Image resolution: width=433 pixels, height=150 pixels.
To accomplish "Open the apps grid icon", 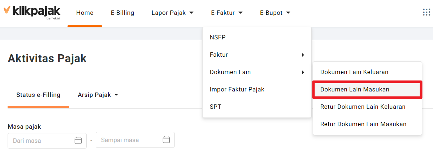I will pos(426,12).
